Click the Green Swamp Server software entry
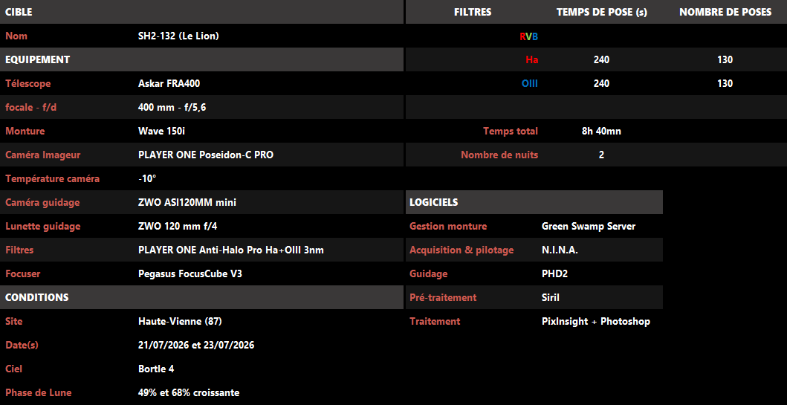 click(589, 227)
